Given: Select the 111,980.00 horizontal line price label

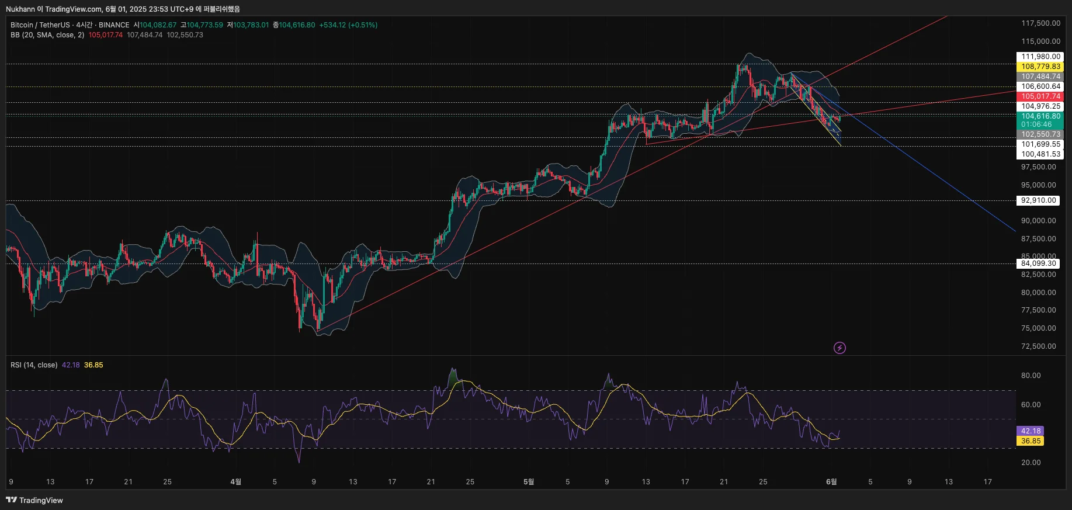Looking at the screenshot, I should point(1040,57).
